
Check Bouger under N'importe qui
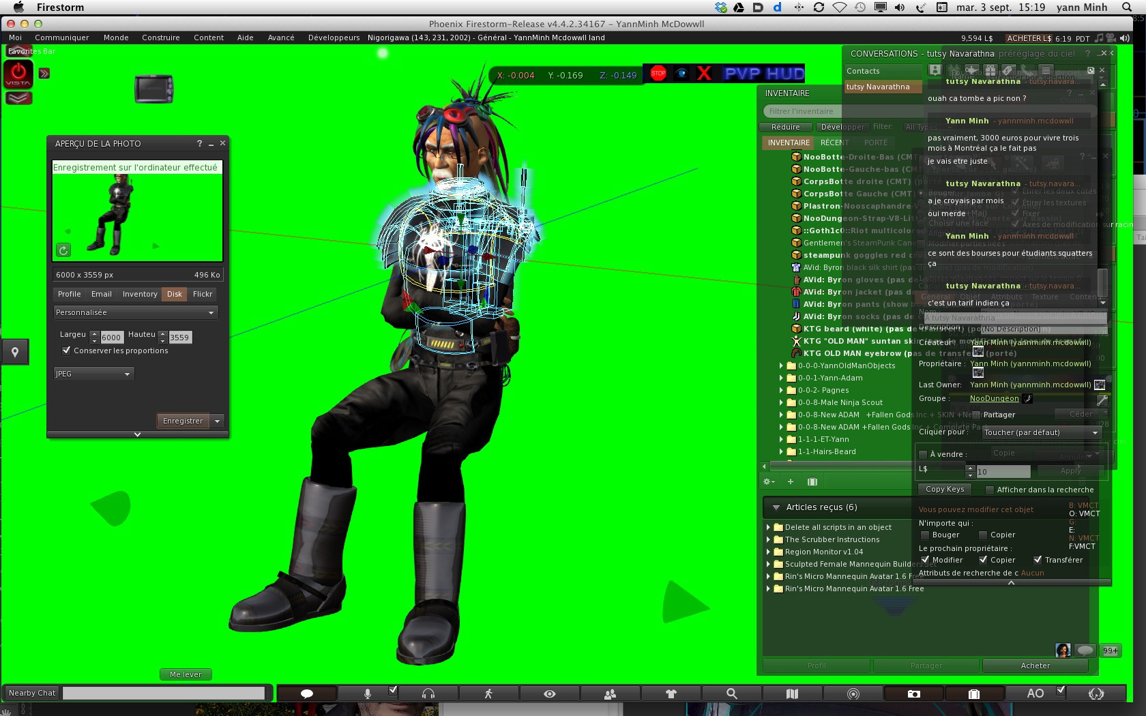926,535
